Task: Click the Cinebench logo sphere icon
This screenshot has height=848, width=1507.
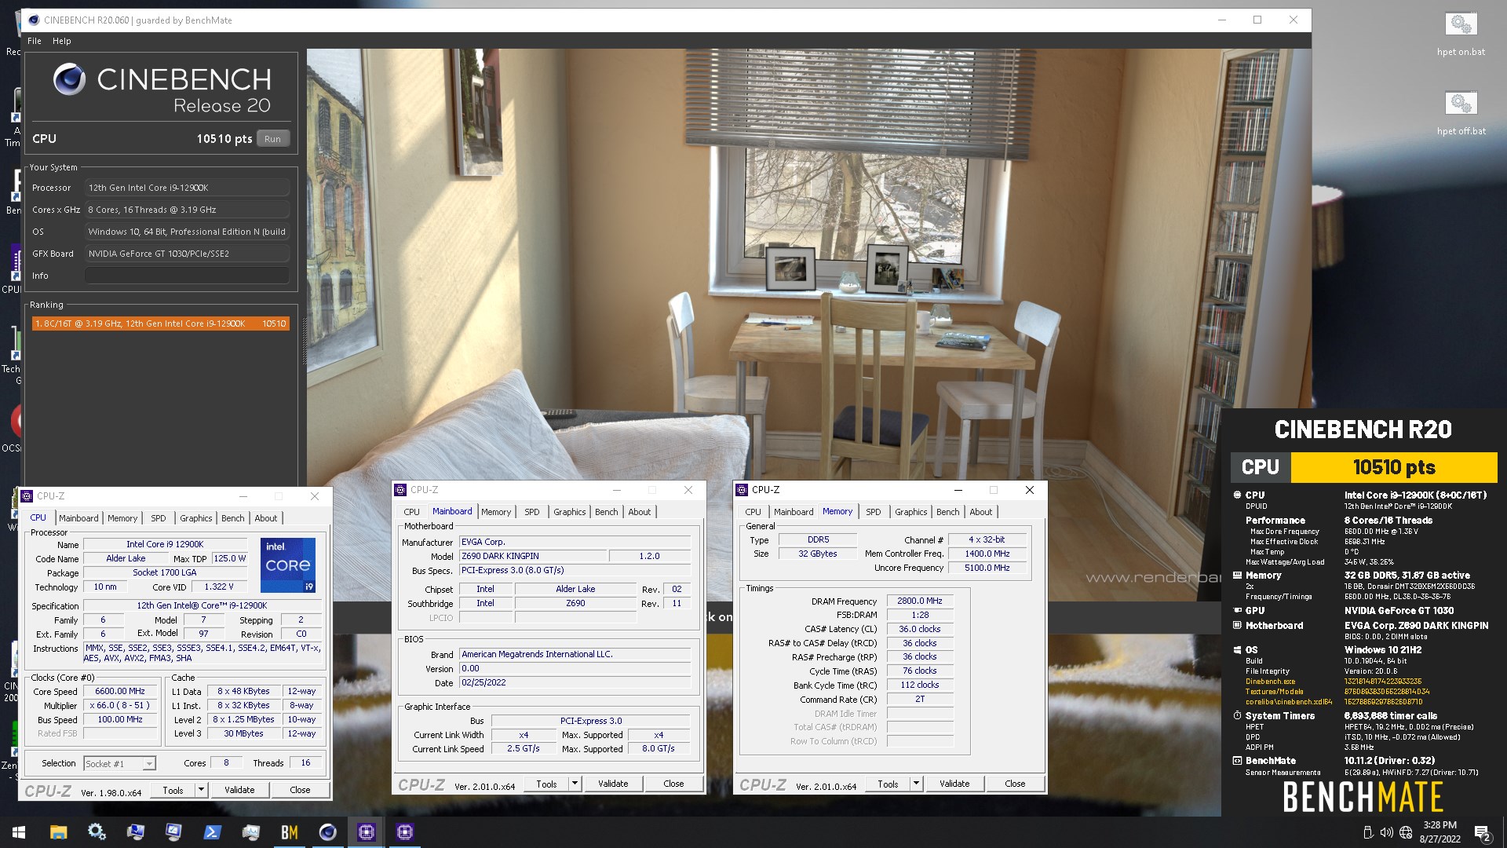Action: pyautogui.click(x=69, y=79)
